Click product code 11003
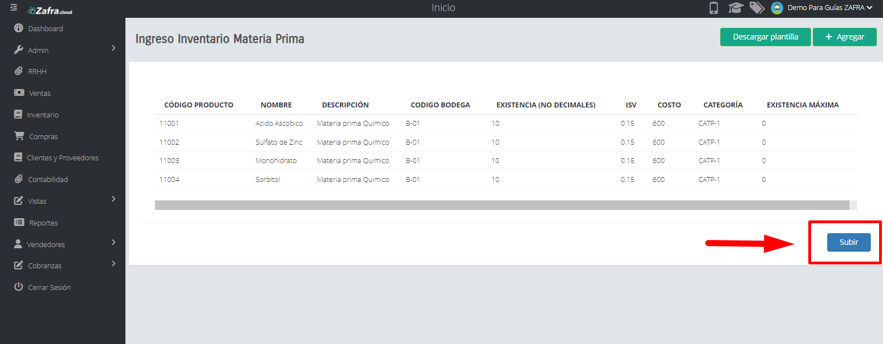 click(169, 161)
